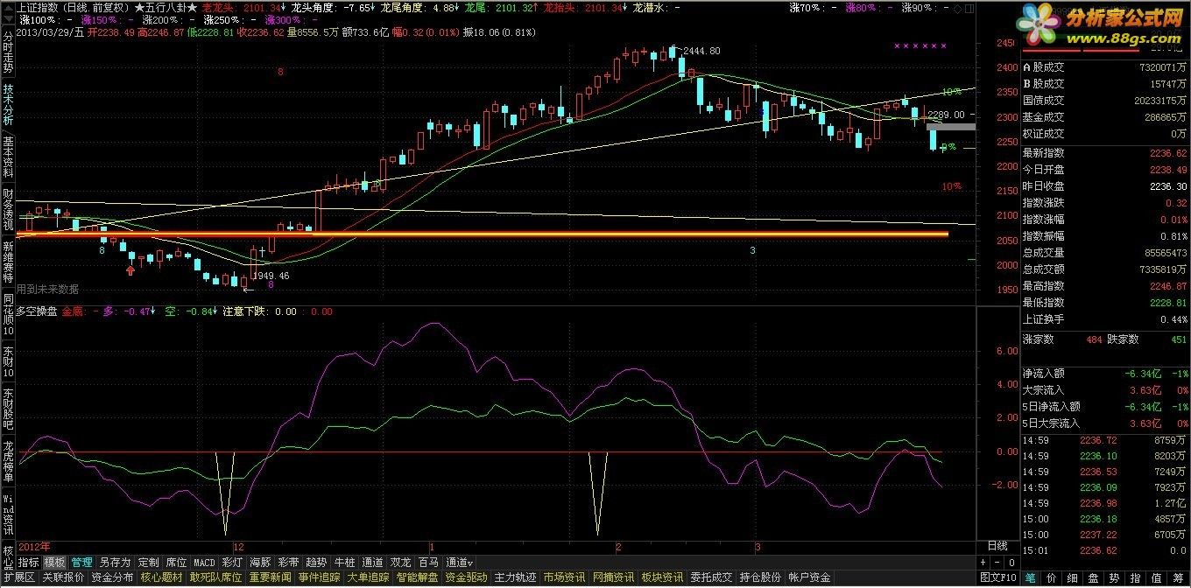Select the 指 tab in the quote panel
This screenshot has width=1191, height=588.
(1136, 577)
